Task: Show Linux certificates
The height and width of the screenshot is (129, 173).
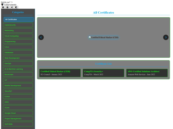Action: pos(18,47)
